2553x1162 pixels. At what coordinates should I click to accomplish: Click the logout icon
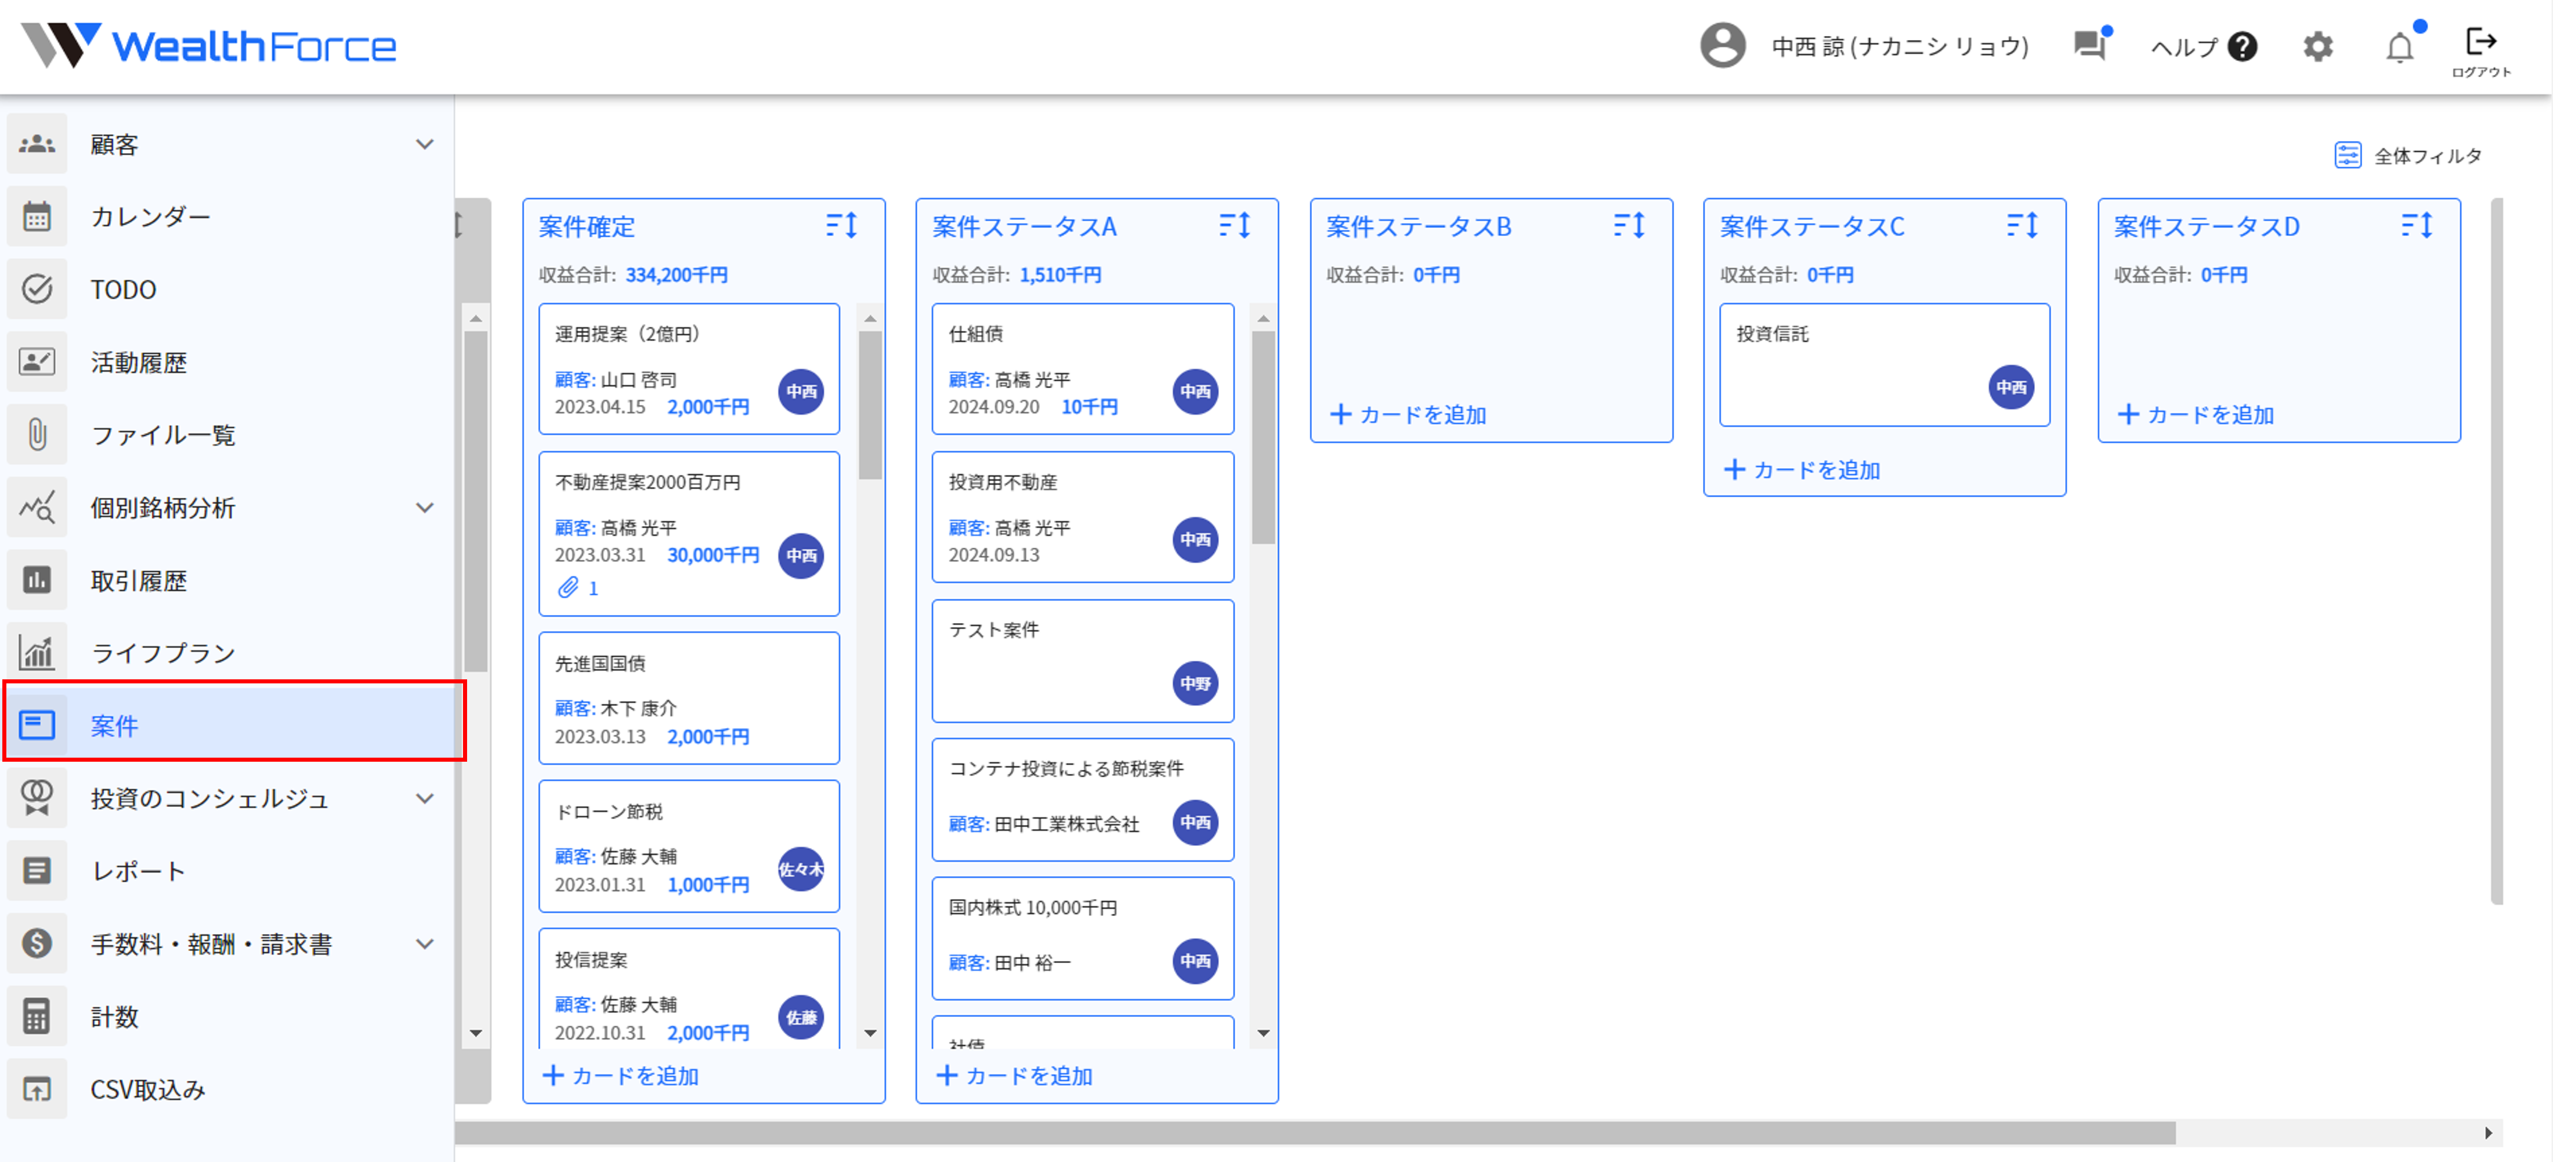(2480, 42)
